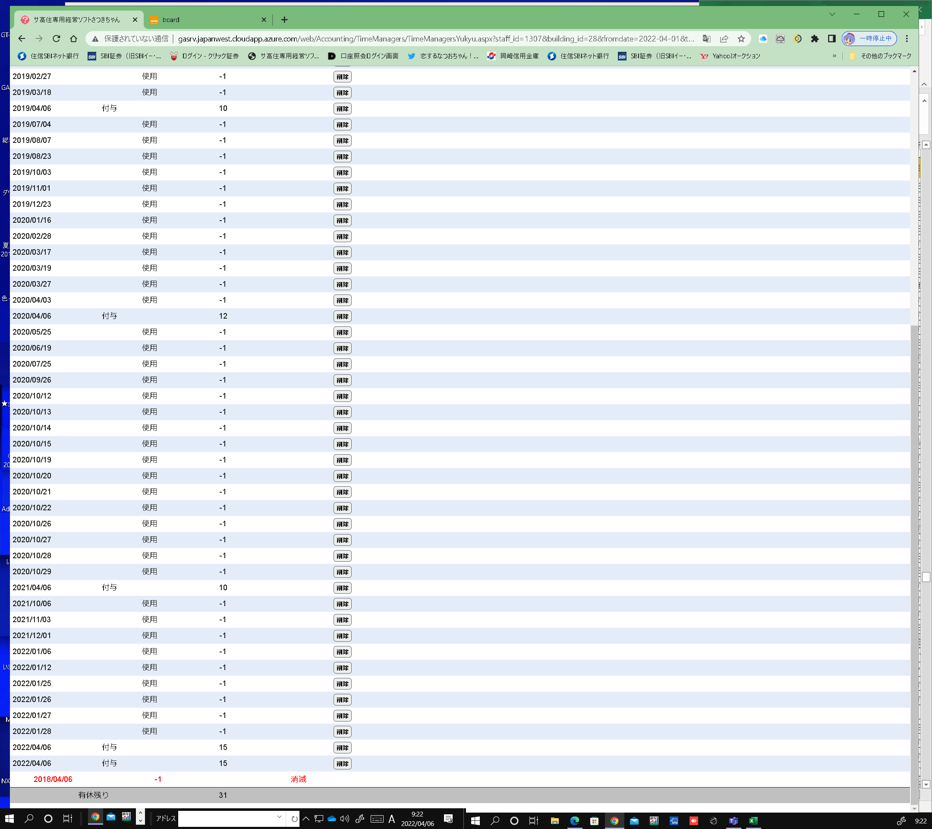
Task: Reload the current browser page
Action: point(56,39)
